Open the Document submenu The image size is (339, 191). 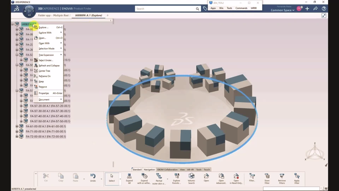(x=48, y=100)
